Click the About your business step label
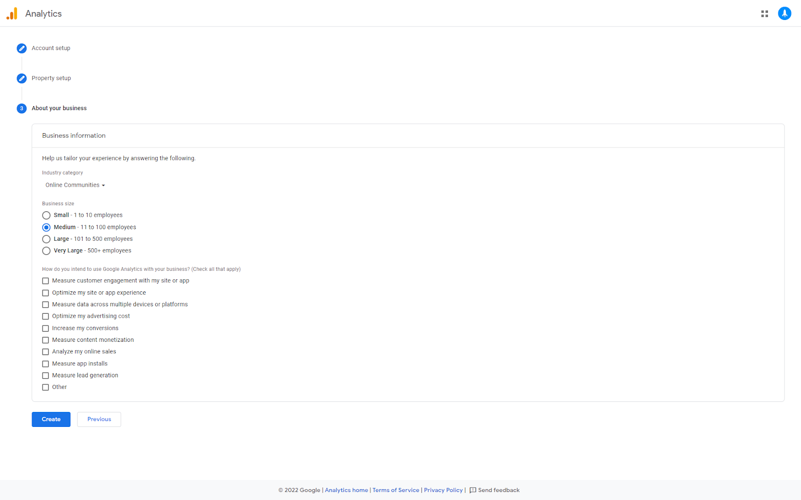801x500 pixels. pyautogui.click(x=59, y=108)
